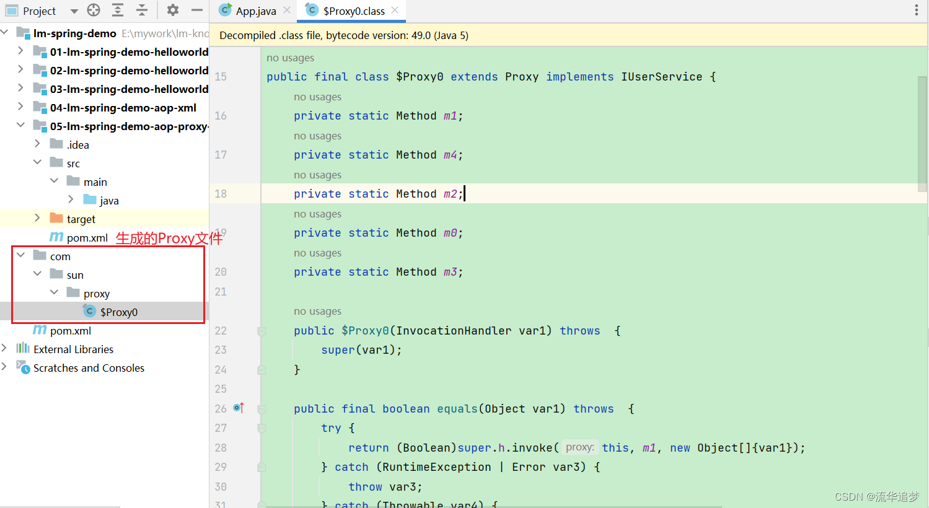Click line number 18 in gutter
Image resolution: width=929 pixels, height=508 pixels.
point(221,193)
